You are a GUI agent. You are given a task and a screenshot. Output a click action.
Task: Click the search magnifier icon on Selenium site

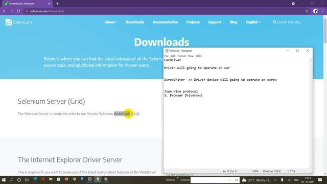(x=274, y=22)
